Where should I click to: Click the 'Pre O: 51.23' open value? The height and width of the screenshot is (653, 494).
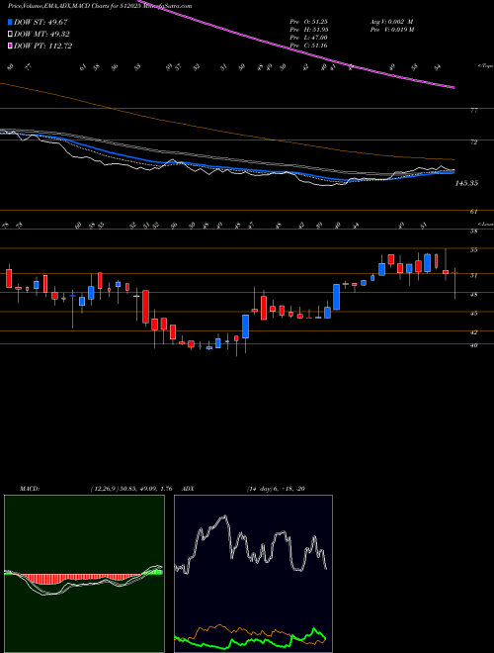308,22
